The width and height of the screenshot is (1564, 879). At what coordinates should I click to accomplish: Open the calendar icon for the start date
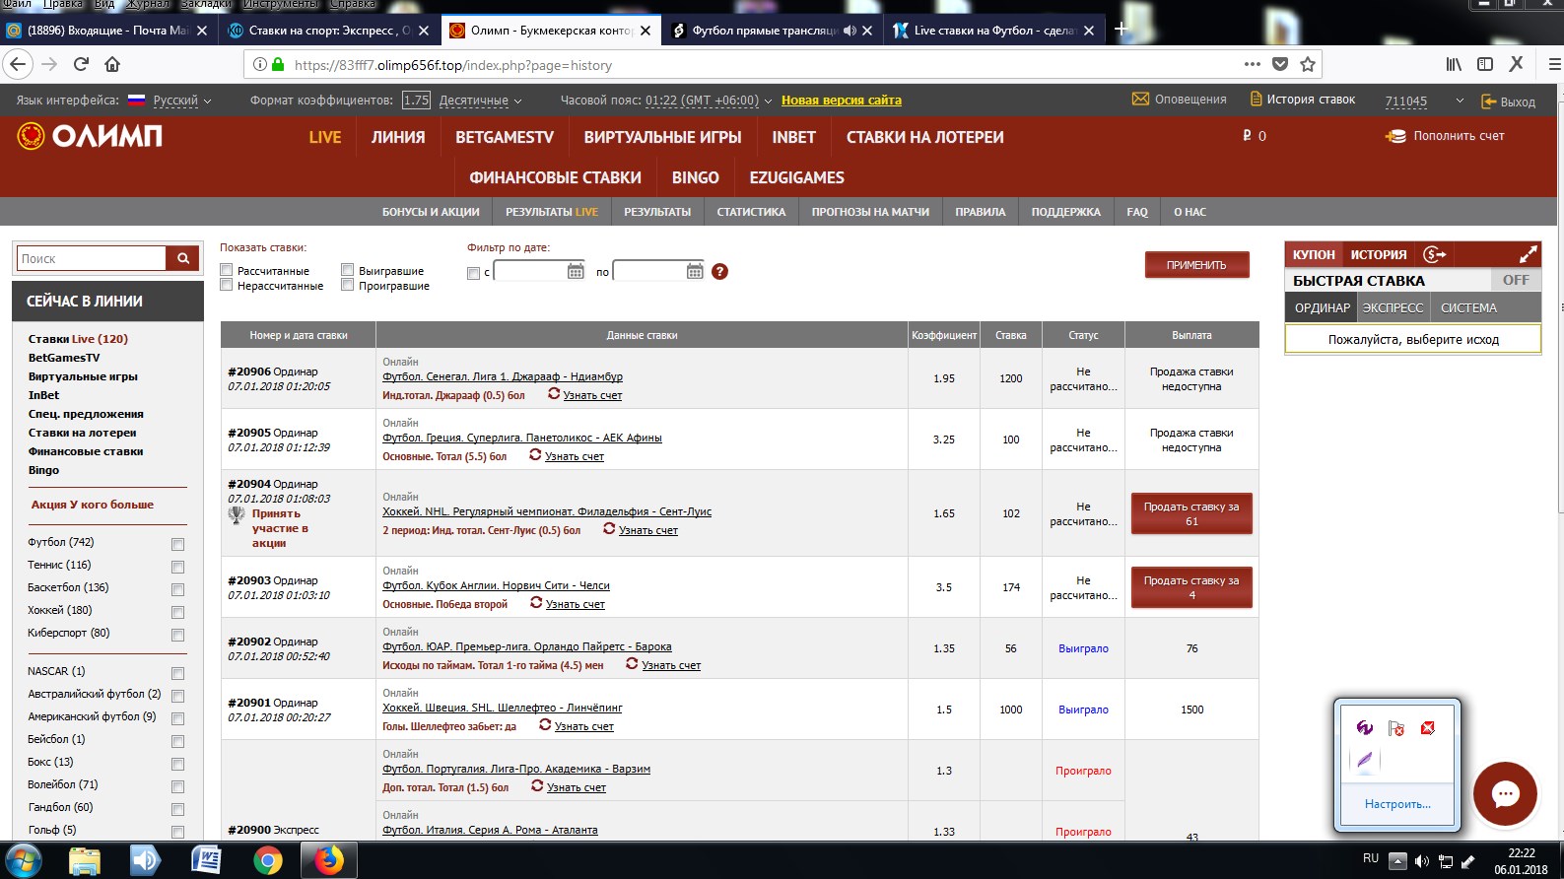576,271
